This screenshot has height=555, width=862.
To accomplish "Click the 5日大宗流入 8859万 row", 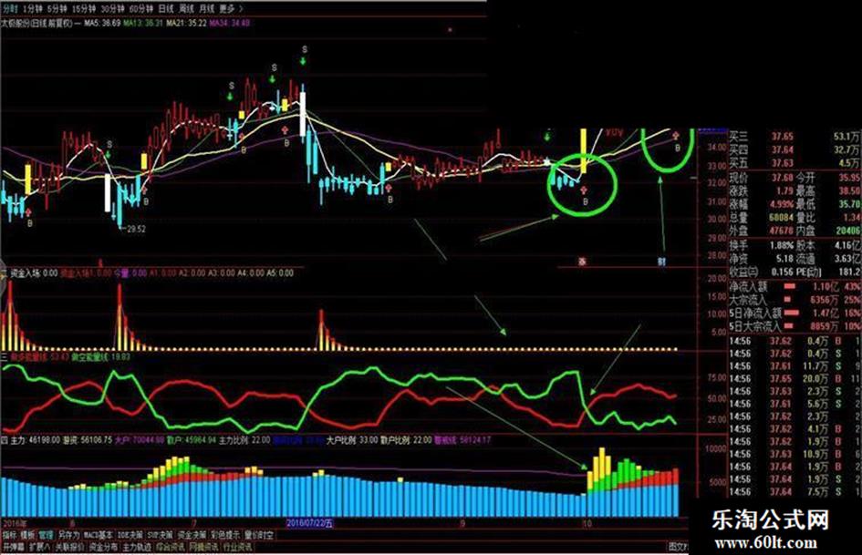I will [x=794, y=326].
